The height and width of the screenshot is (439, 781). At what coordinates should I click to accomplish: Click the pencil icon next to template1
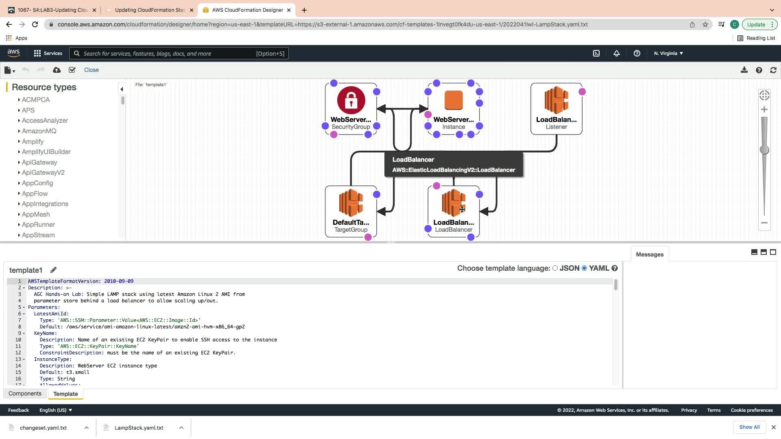(x=53, y=270)
